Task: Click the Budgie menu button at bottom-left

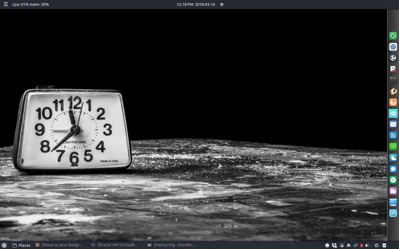Action: (4, 245)
